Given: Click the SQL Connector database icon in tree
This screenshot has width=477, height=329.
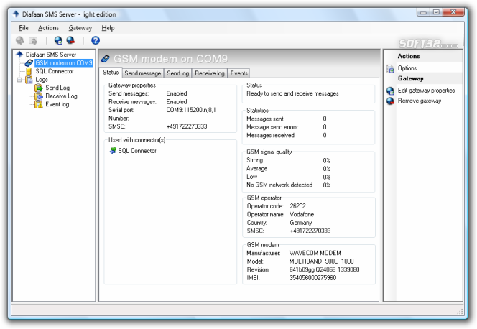Looking at the screenshot, I should [29, 71].
